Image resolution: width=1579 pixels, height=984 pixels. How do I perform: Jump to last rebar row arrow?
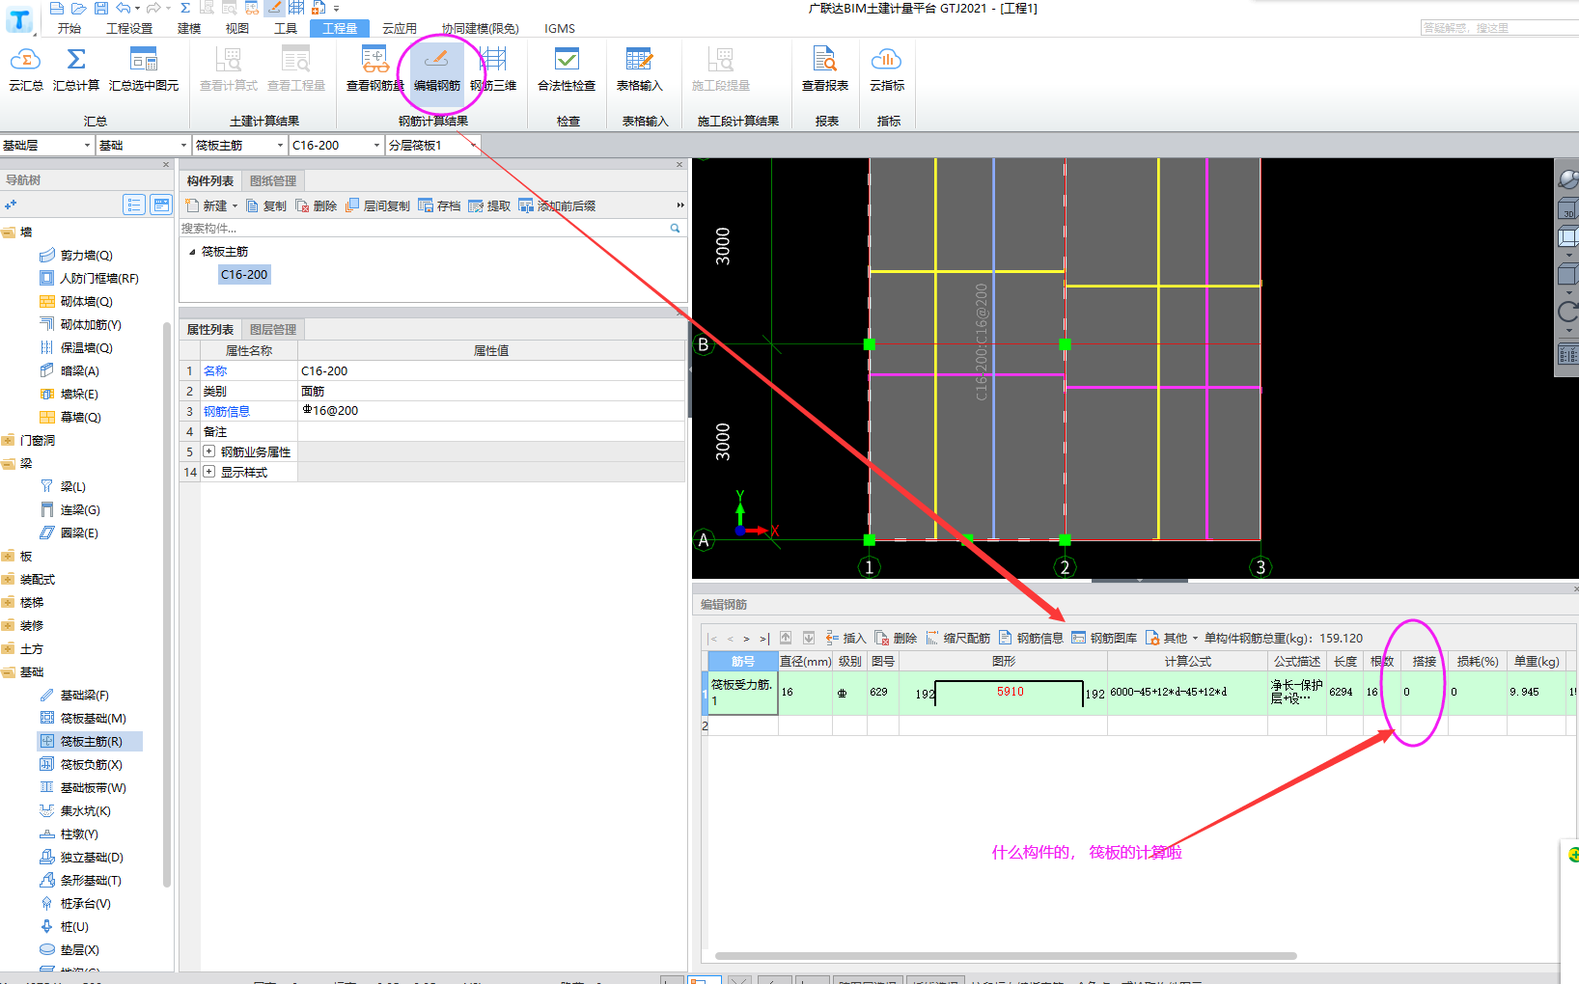(x=763, y=639)
